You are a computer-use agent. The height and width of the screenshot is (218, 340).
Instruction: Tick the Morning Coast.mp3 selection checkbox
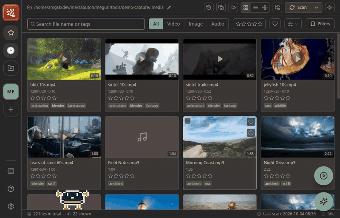pyautogui.click(x=188, y=121)
